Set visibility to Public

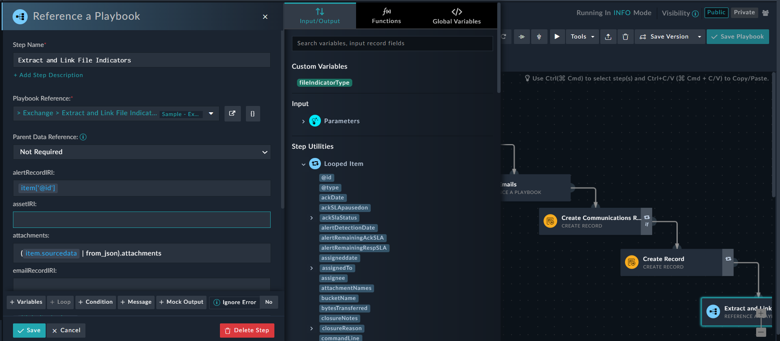pos(716,13)
